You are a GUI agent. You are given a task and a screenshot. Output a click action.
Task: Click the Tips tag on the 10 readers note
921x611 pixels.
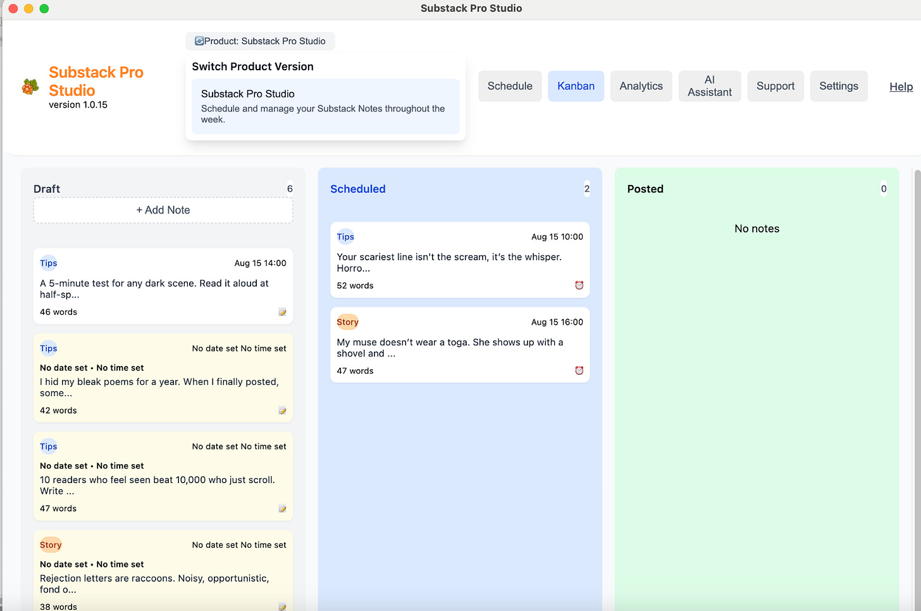point(49,447)
